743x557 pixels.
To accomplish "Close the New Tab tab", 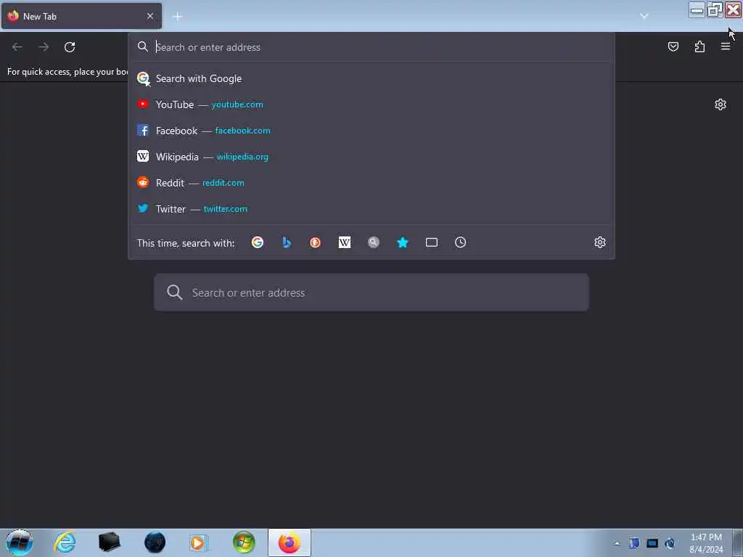I will (150, 16).
